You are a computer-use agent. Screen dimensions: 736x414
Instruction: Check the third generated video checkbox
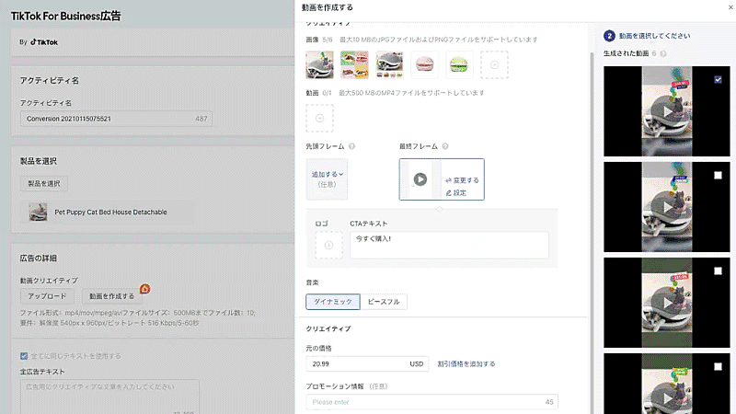718,271
